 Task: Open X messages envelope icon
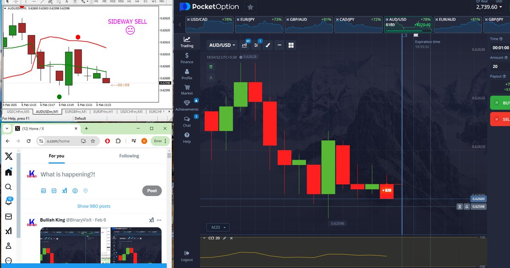8,217
